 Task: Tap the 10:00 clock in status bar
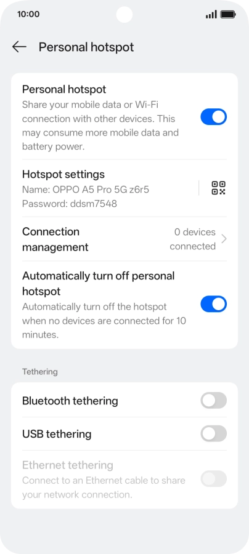[x=28, y=15]
